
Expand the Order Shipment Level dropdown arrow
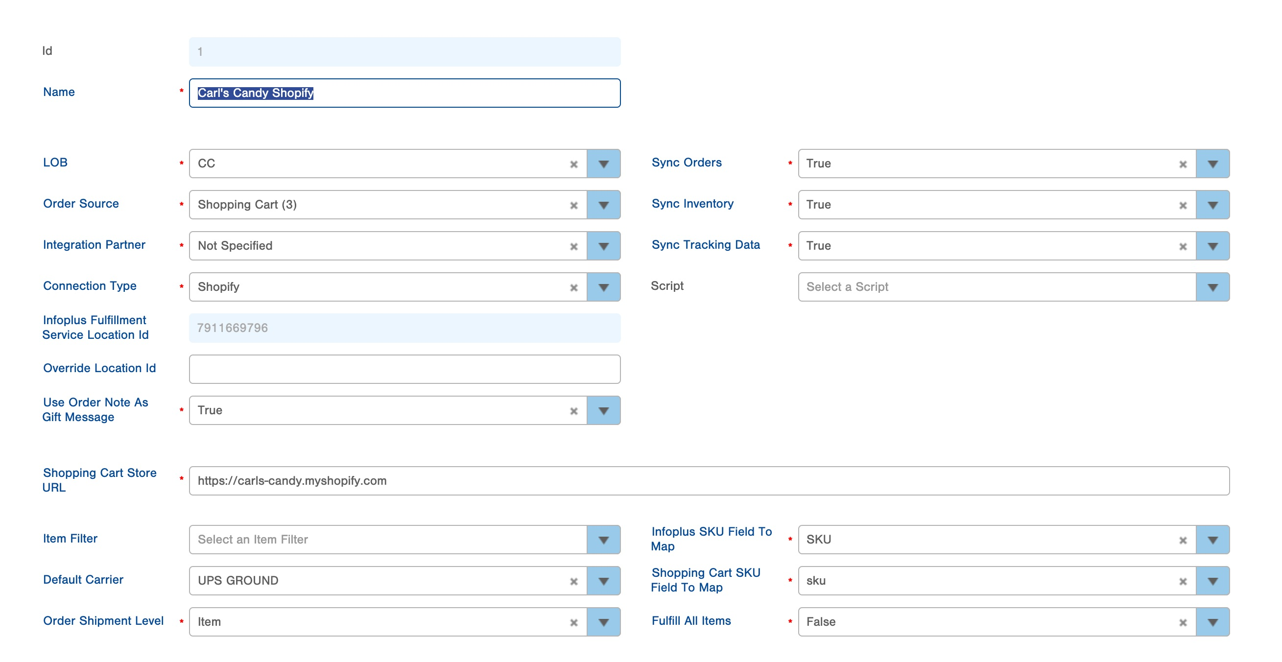(x=603, y=622)
